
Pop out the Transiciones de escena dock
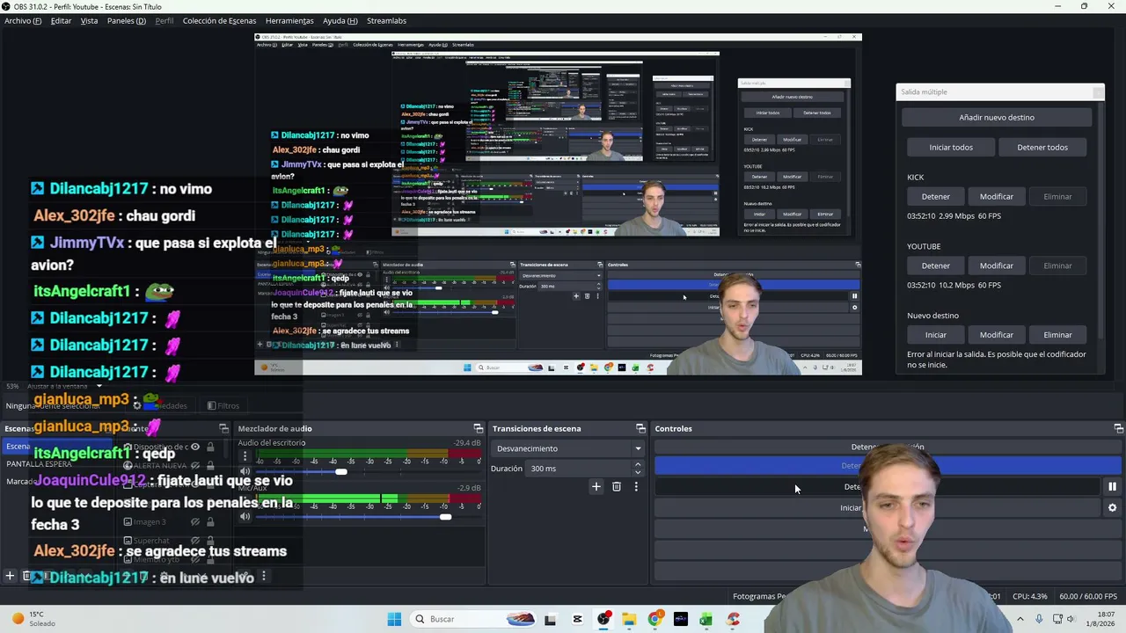point(640,429)
